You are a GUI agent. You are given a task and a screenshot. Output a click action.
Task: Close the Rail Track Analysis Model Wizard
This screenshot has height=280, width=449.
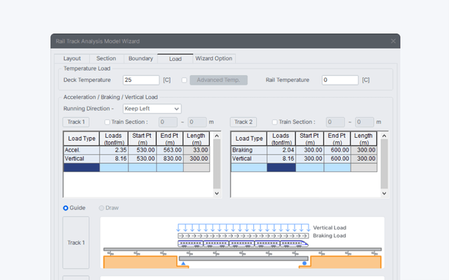(393, 41)
